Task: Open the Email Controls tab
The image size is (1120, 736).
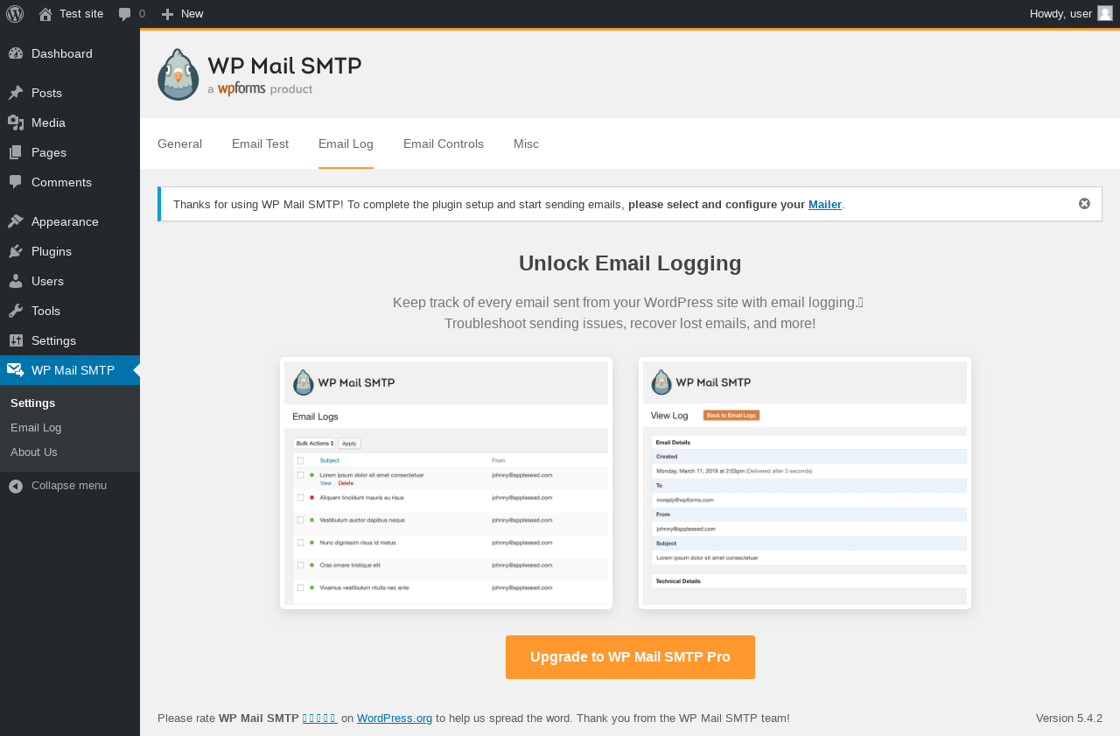Action: click(x=444, y=144)
